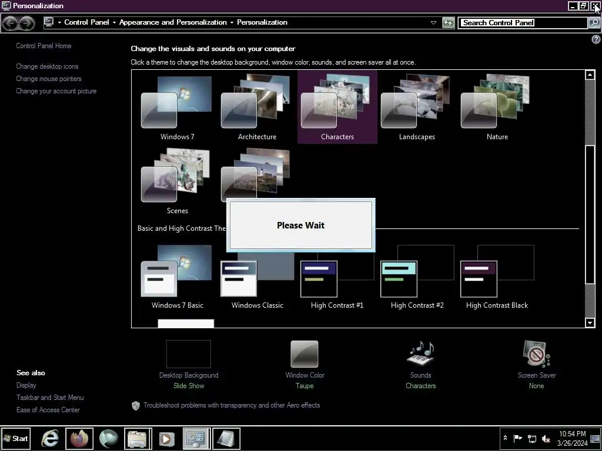
Task: Select the High Contrast #2 theme
Action: coord(417,277)
